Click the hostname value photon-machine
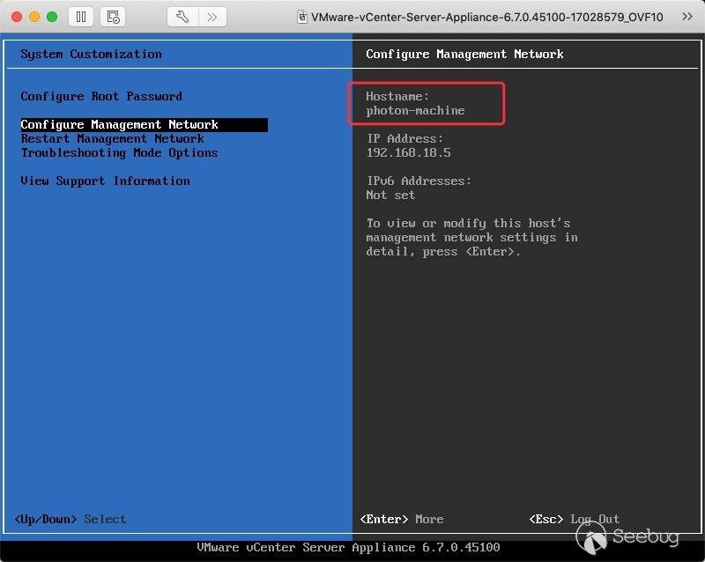705x562 pixels. [x=415, y=111]
